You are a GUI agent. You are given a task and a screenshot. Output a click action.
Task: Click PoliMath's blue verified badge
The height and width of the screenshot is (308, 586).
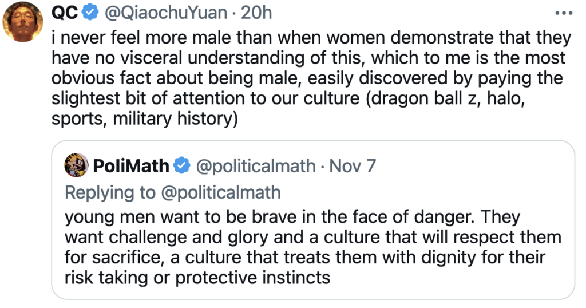(182, 166)
